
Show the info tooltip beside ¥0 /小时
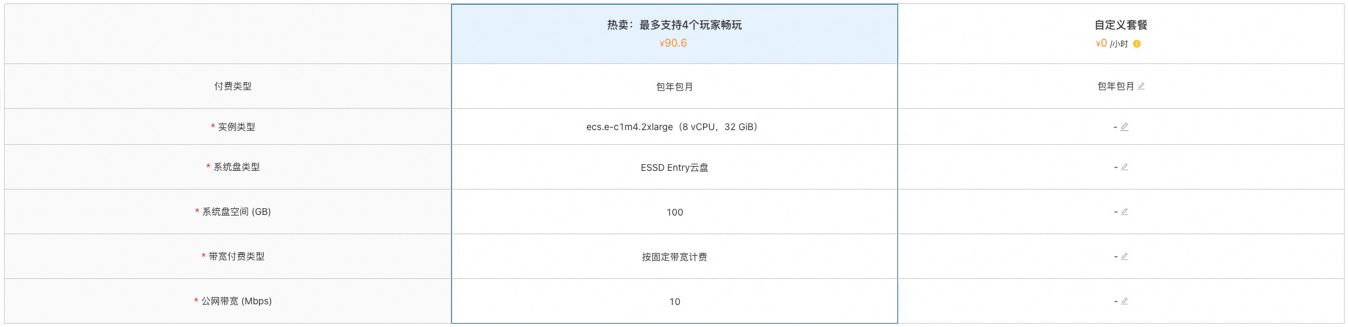click(1136, 44)
